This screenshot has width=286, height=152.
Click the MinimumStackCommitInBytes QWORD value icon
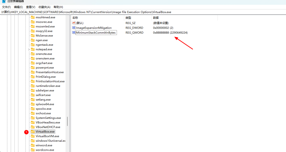[74, 33]
